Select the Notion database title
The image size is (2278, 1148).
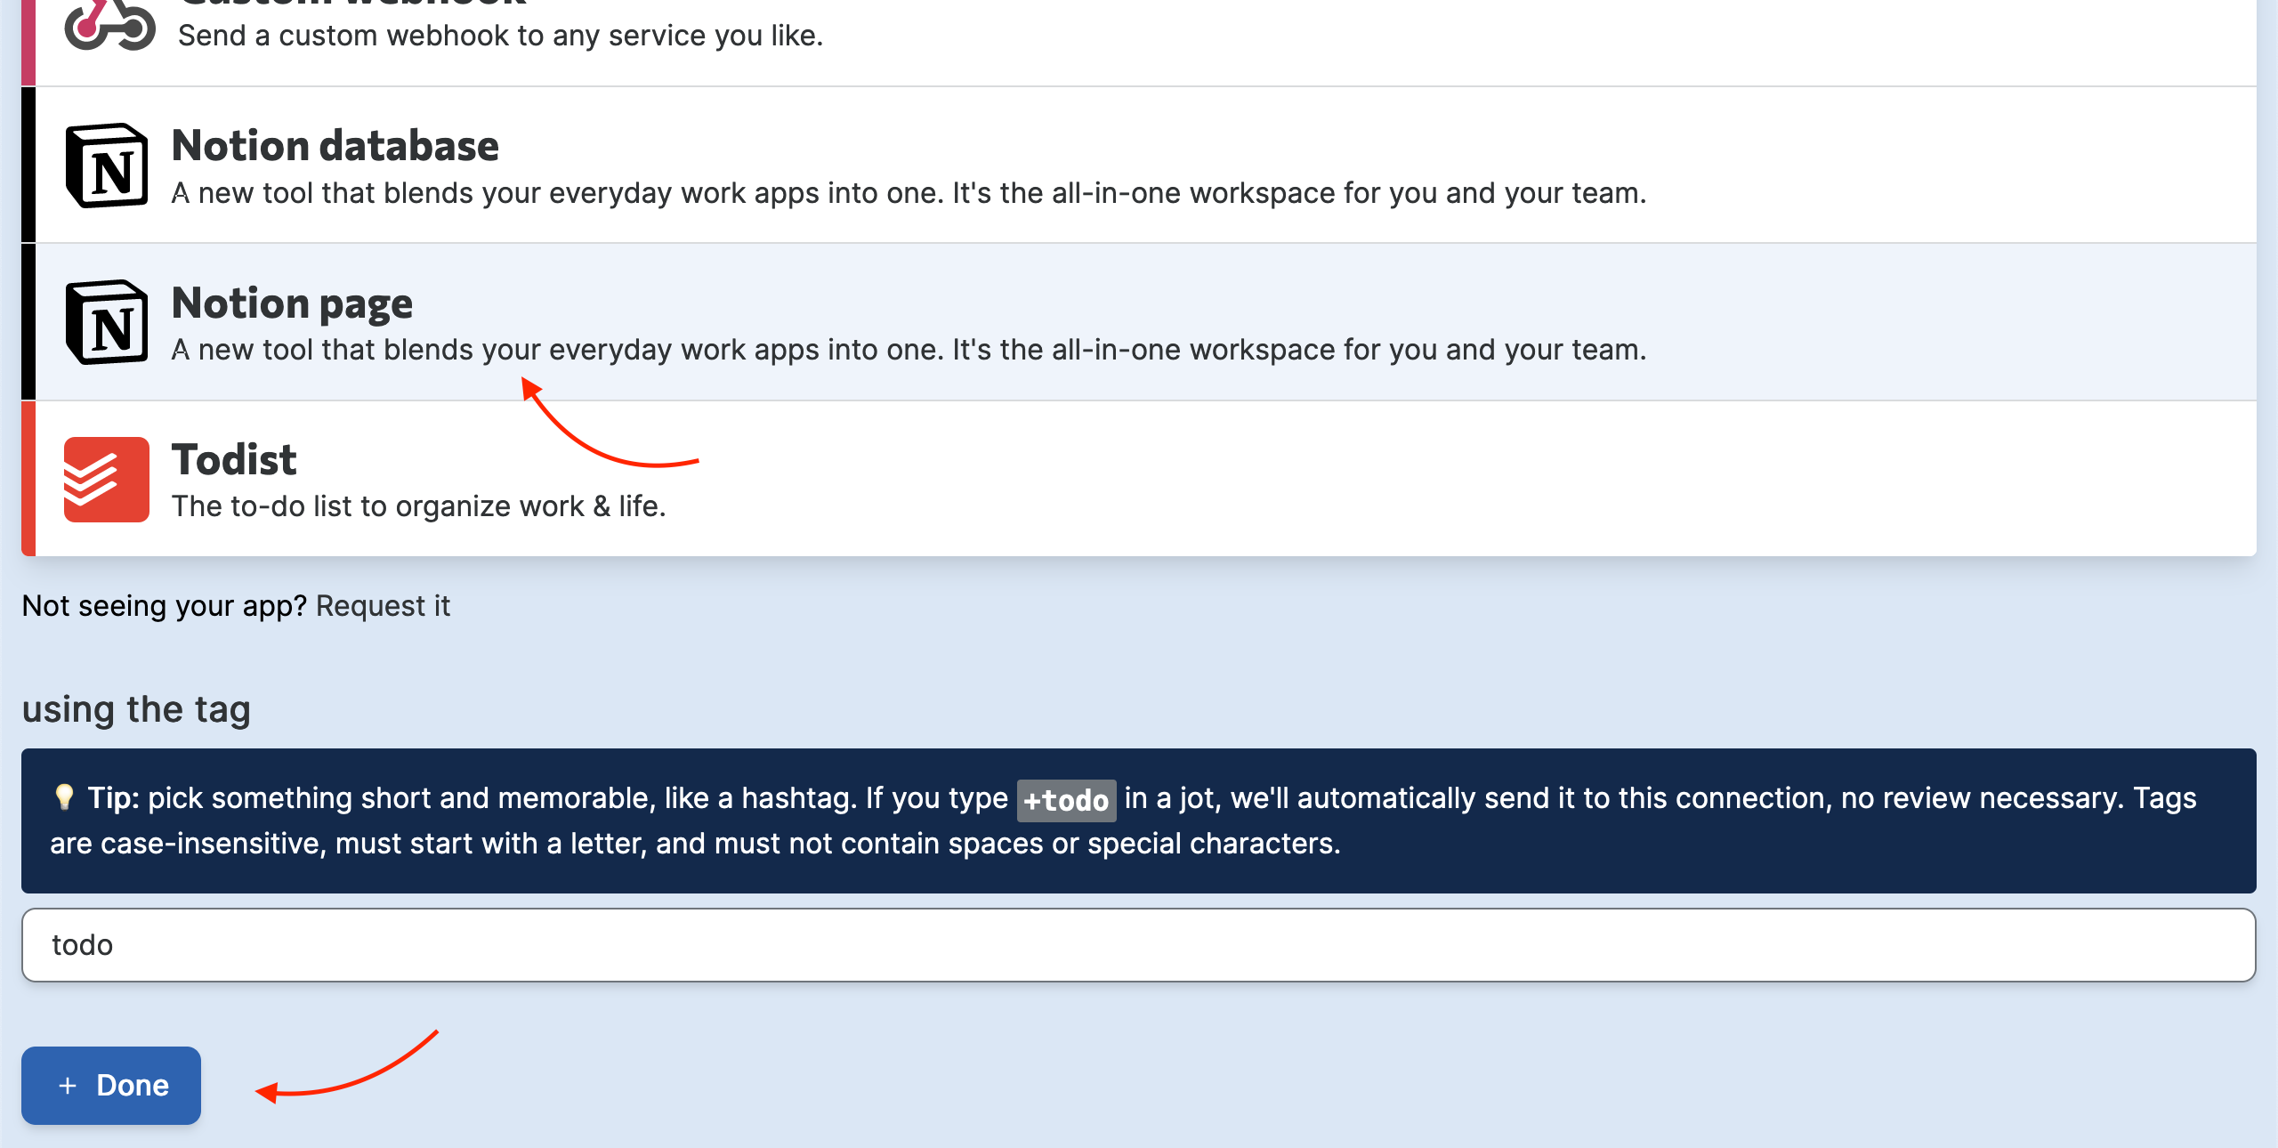pyautogui.click(x=335, y=145)
